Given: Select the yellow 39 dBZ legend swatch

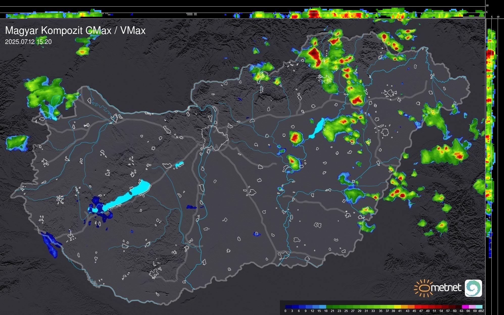Looking at the screenshot, I should point(398,307).
